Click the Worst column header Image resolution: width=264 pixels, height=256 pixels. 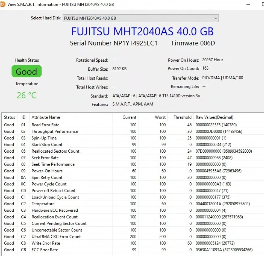[x=160, y=117]
